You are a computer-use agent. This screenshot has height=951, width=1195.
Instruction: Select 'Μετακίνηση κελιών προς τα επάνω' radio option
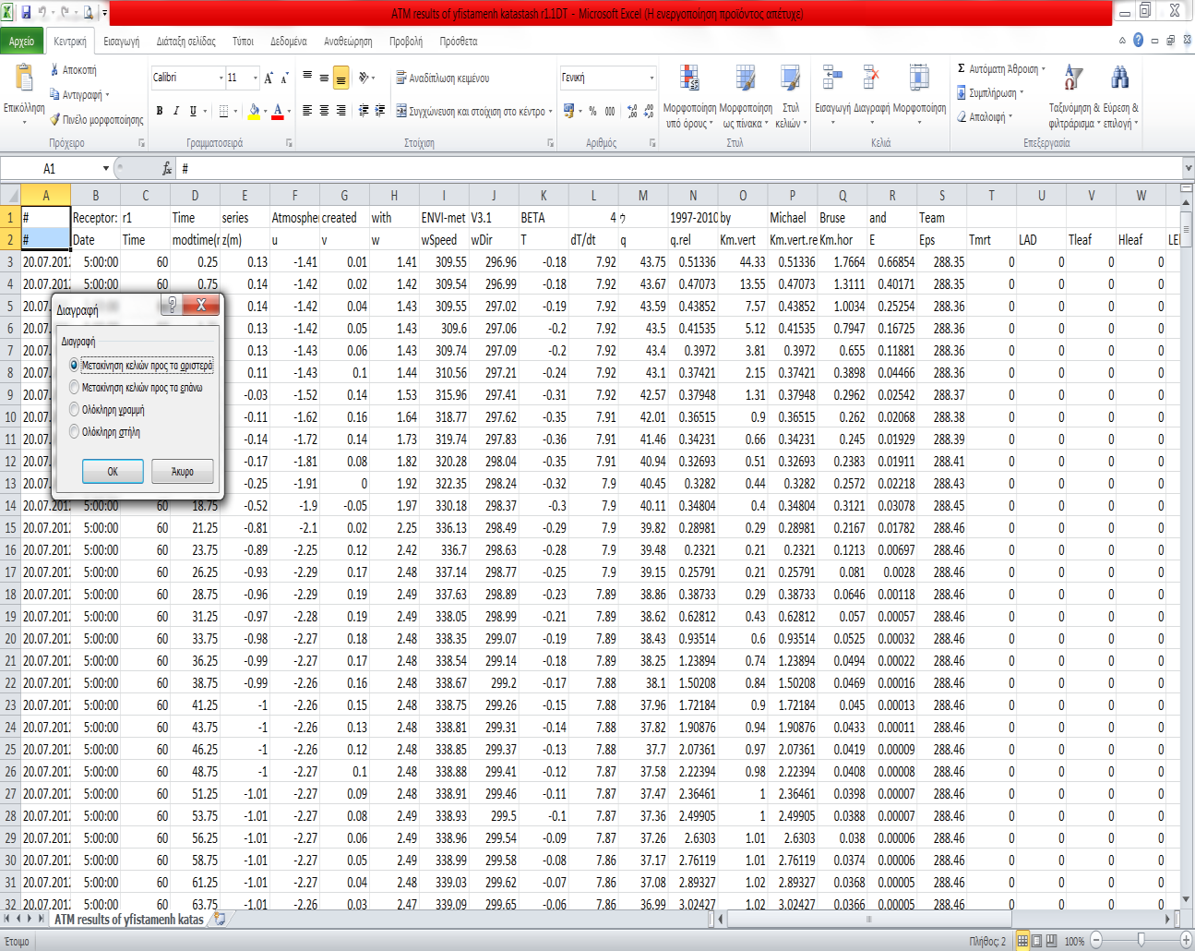pyautogui.click(x=75, y=388)
